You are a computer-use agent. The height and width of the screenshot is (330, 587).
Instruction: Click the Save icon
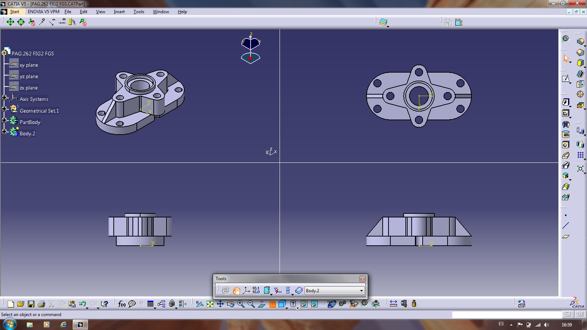31,304
